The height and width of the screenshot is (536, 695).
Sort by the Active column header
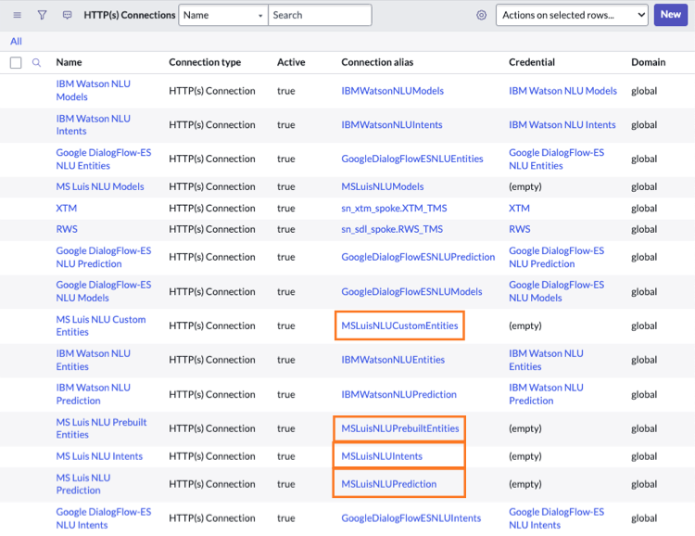coord(291,62)
